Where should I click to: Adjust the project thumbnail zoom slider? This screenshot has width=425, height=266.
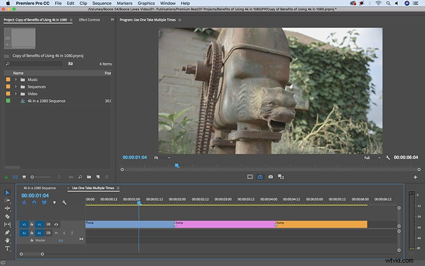pyautogui.click(x=41, y=177)
